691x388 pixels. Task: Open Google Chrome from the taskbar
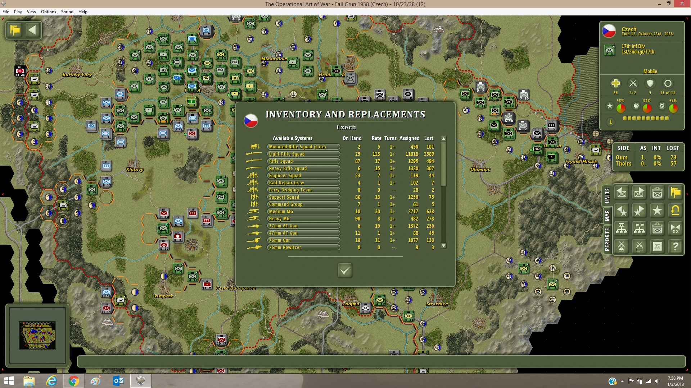click(73, 381)
